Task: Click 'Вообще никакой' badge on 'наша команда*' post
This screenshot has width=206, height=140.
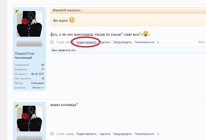Action: [x=29, y=138]
